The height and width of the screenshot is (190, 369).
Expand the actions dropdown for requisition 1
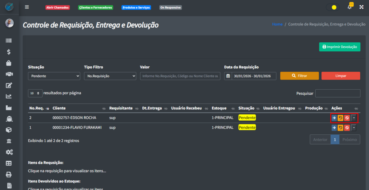click(x=354, y=128)
